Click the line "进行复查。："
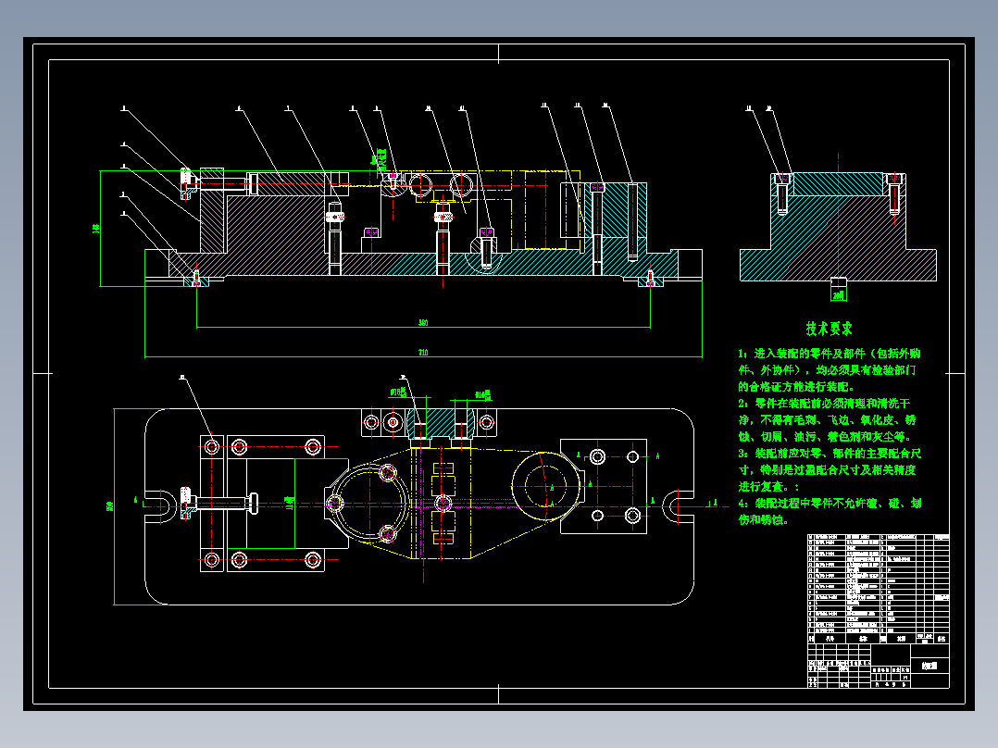This screenshot has height=748, width=998. coord(768,486)
